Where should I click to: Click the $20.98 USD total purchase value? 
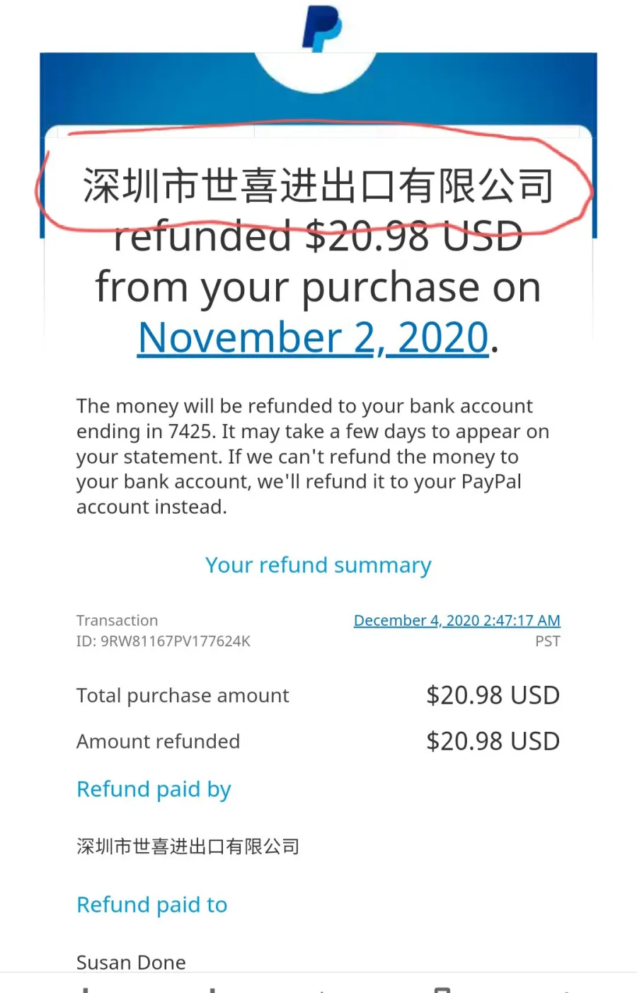493,695
